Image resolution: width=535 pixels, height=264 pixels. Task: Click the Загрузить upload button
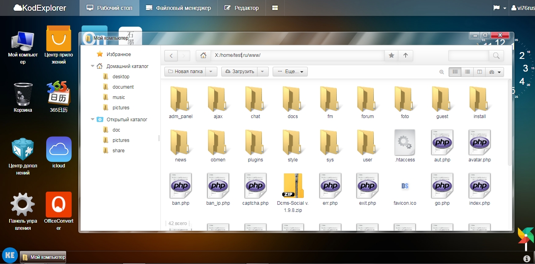[239, 72]
